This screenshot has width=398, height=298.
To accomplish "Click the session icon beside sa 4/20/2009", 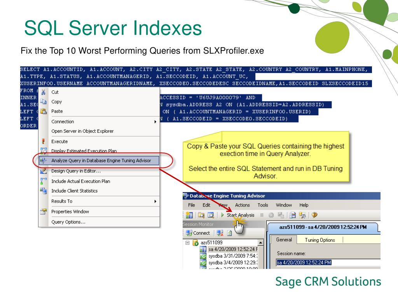I will [203, 249].
